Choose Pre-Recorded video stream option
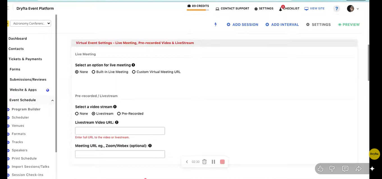Viewport: 382px width, 179px height. (x=119, y=114)
